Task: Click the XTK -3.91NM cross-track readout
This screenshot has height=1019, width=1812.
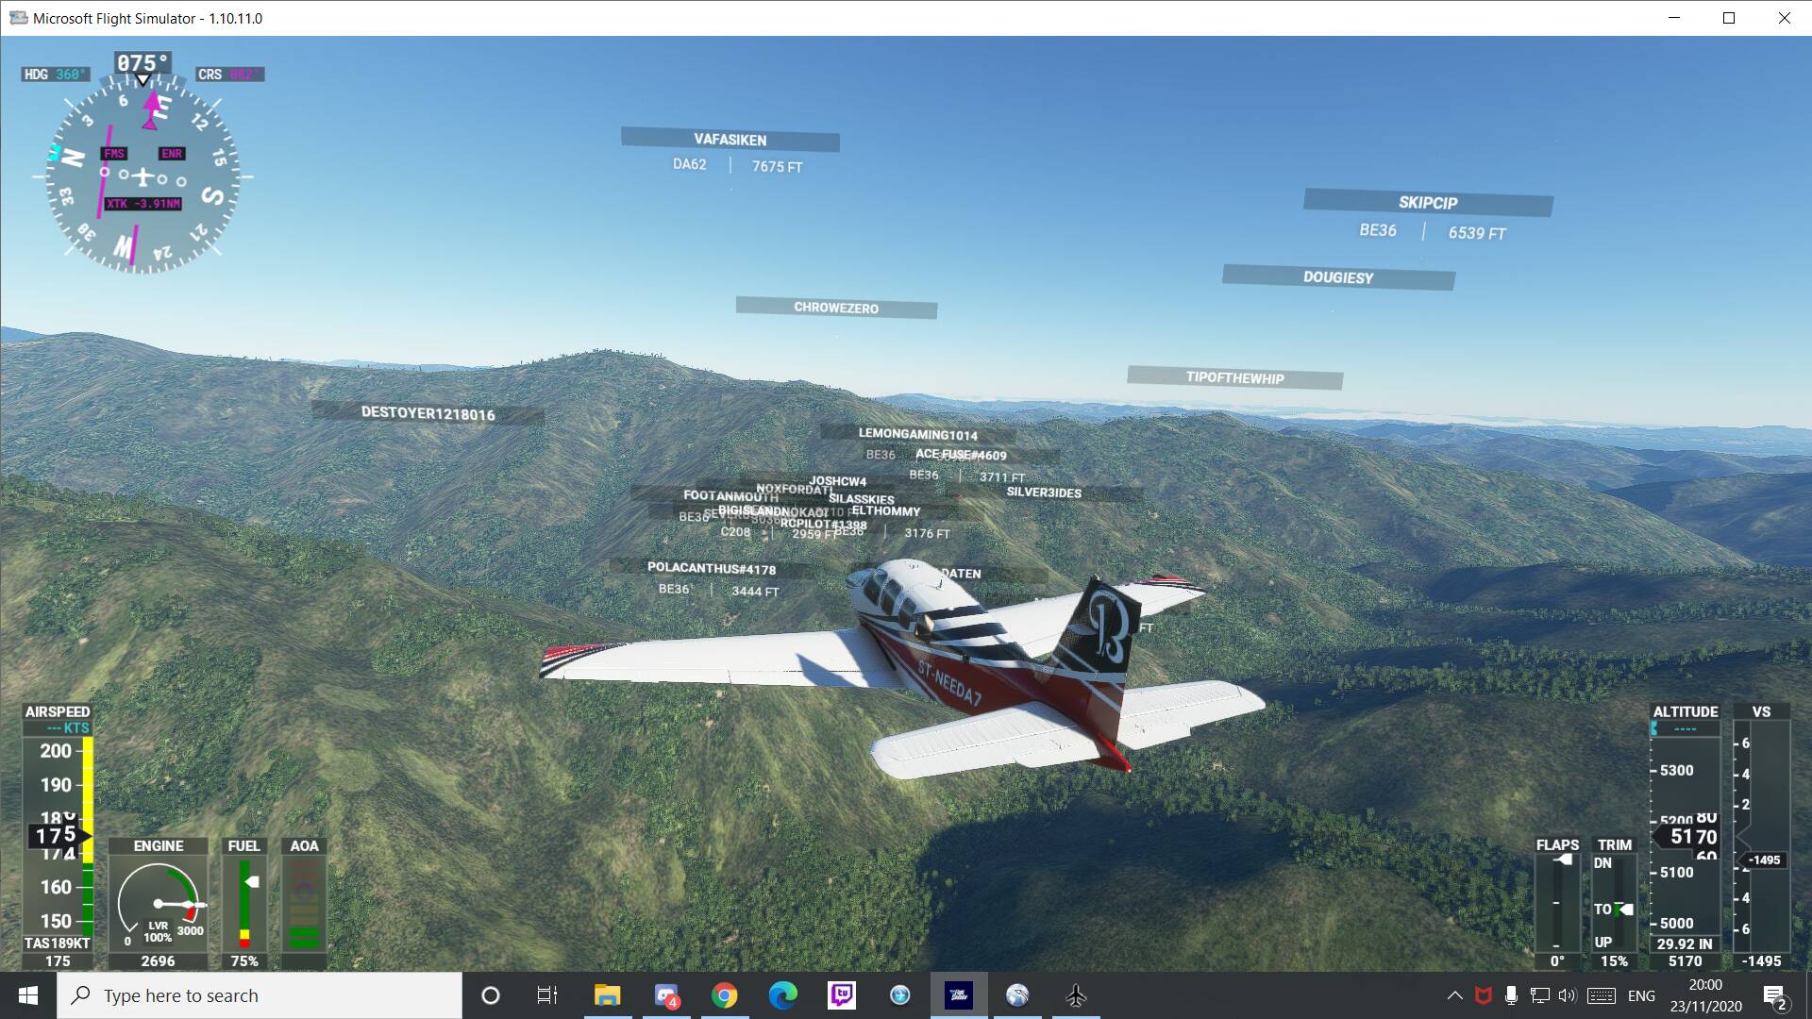Action: (x=143, y=203)
